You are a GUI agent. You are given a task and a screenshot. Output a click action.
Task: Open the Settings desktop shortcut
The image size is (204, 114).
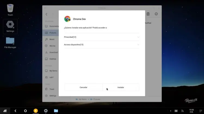coord(10,27)
